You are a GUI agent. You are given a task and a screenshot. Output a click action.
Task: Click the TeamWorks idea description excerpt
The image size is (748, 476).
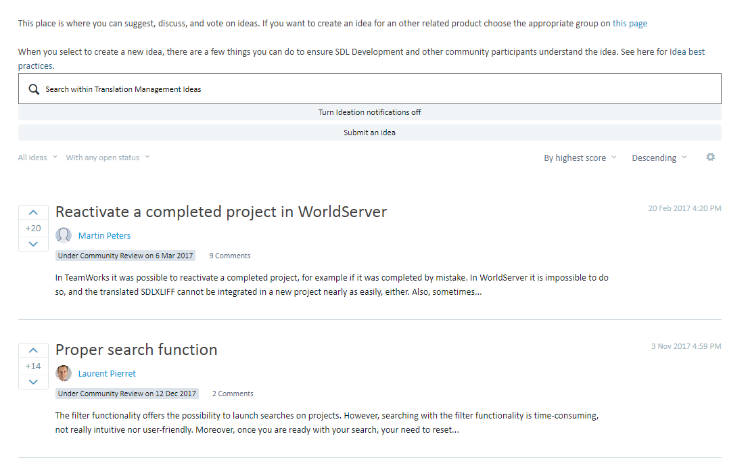331,285
